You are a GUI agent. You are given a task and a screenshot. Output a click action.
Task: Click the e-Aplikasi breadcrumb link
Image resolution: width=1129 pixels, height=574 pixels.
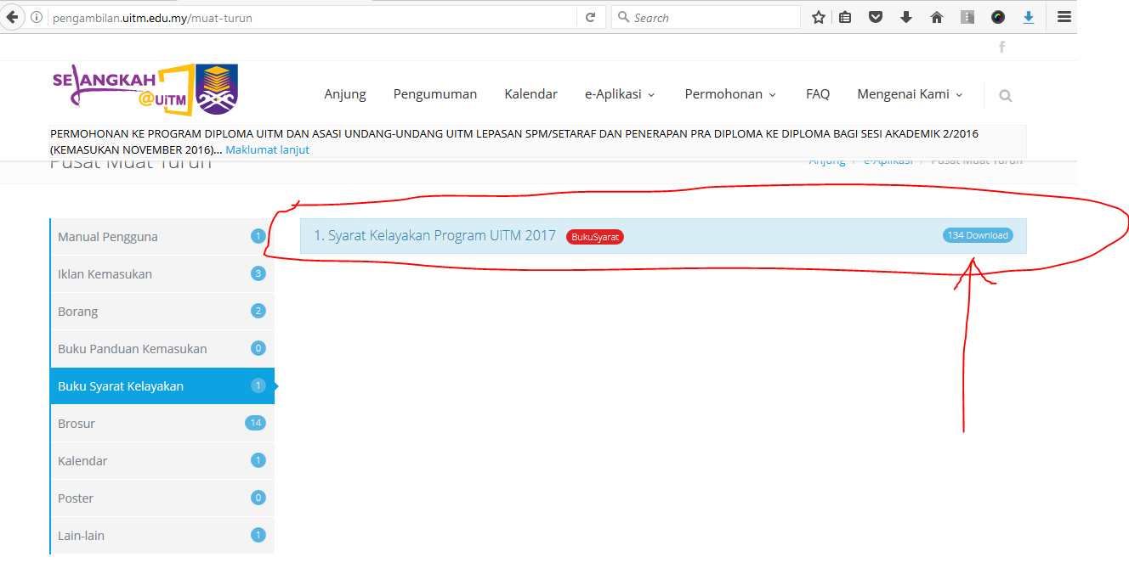coord(888,161)
